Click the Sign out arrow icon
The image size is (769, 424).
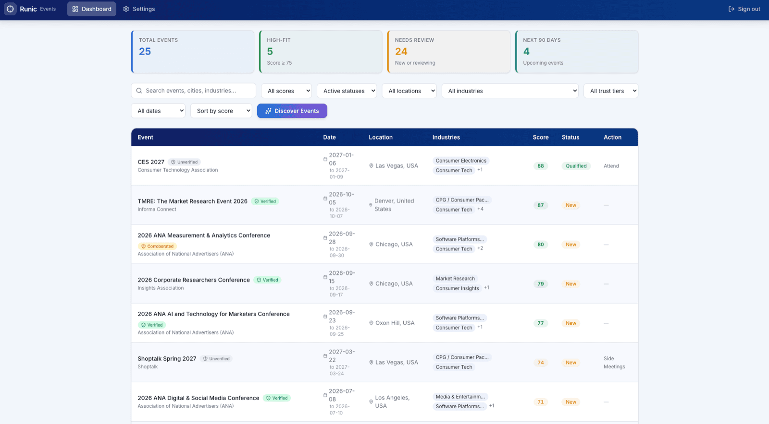click(732, 9)
